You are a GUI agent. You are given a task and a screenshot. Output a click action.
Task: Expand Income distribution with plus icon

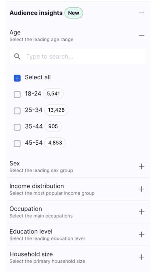point(141,189)
